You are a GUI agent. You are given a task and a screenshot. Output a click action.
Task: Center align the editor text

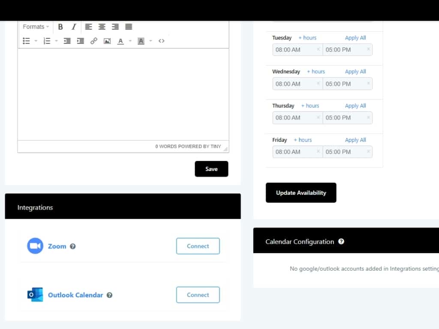[x=102, y=27]
